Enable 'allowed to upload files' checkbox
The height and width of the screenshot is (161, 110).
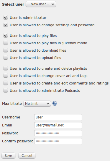[x=6, y=58]
